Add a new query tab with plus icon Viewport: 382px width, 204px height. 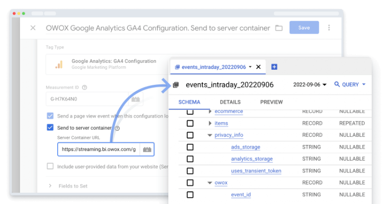click(274, 67)
